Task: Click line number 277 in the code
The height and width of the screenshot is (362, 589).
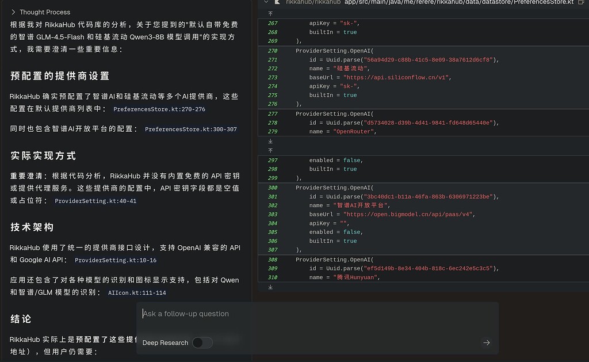Action: click(273, 113)
